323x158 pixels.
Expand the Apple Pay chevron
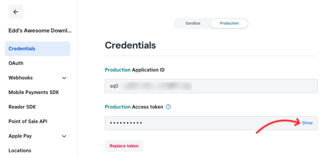tap(64, 136)
